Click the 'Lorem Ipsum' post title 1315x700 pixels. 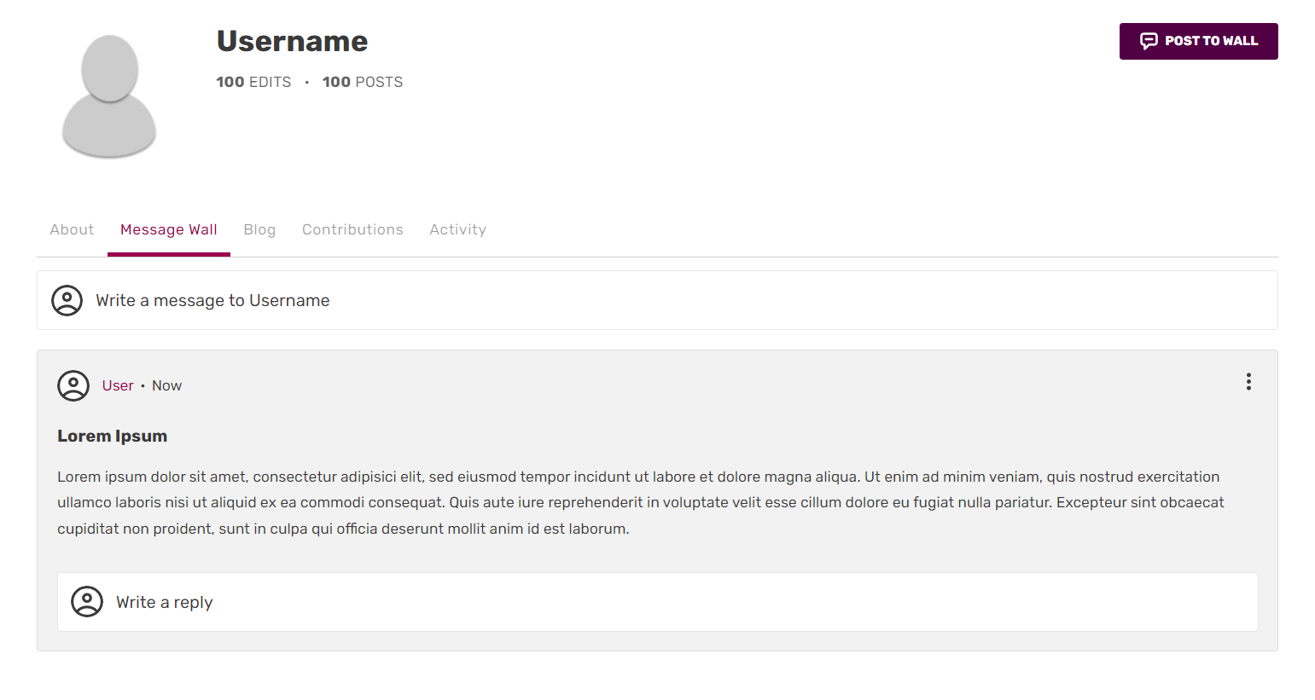113,437
